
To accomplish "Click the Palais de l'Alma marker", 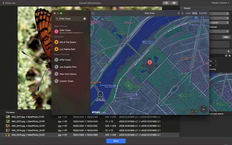I will (190, 25).
